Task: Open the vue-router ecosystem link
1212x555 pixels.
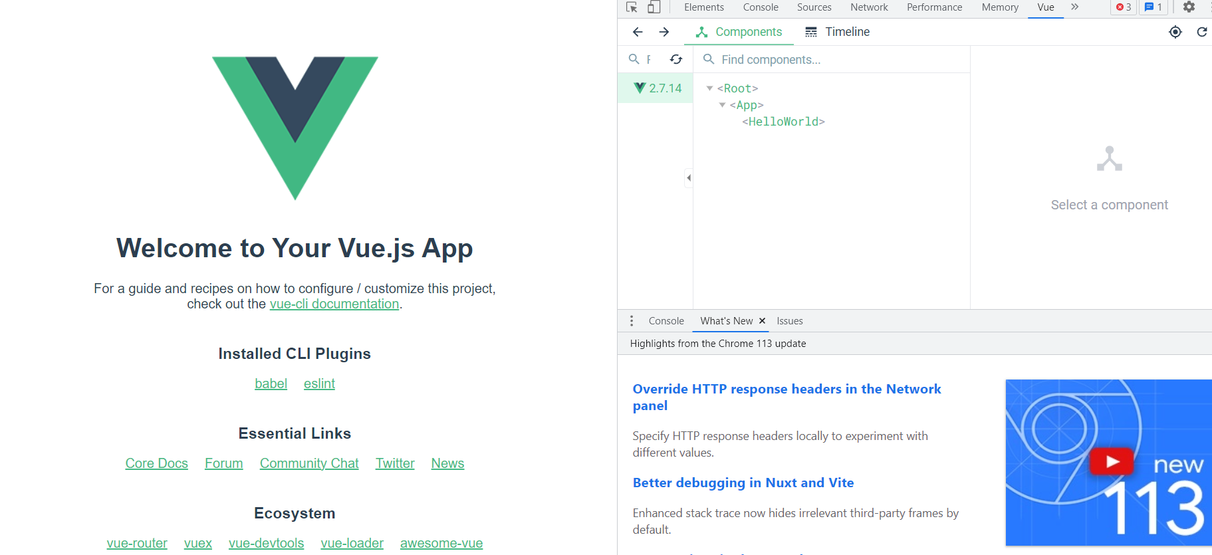Action: [137, 543]
